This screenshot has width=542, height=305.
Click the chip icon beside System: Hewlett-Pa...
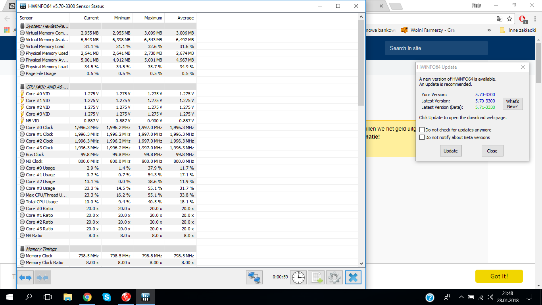pyautogui.click(x=22, y=26)
